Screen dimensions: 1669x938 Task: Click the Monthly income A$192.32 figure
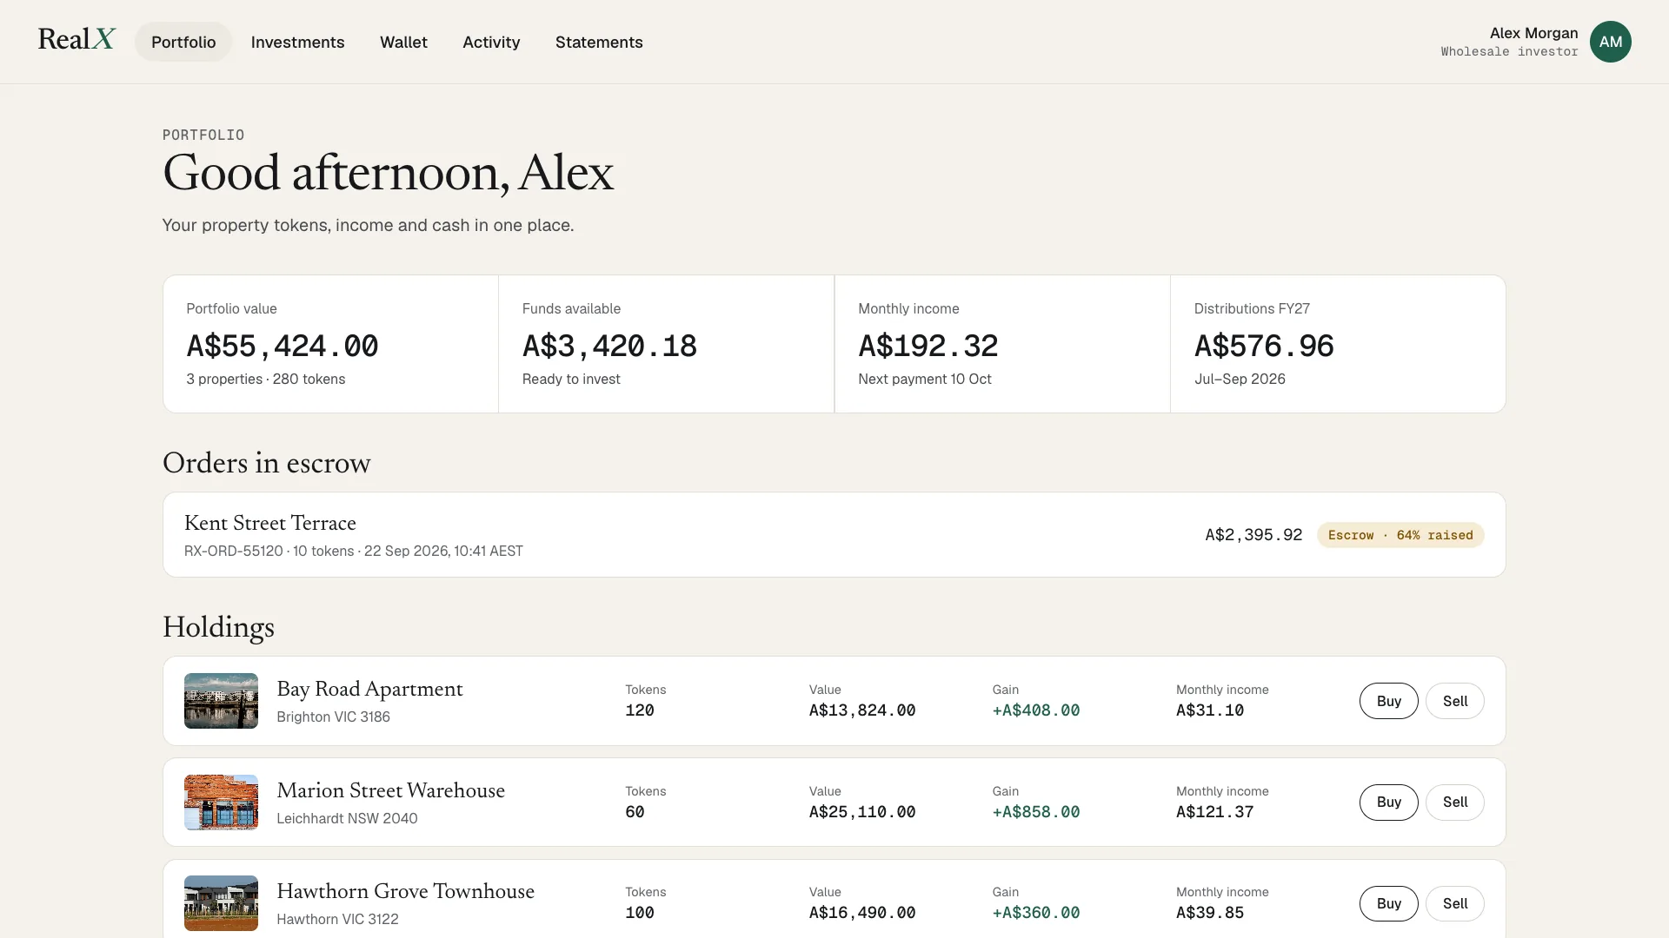point(928,346)
